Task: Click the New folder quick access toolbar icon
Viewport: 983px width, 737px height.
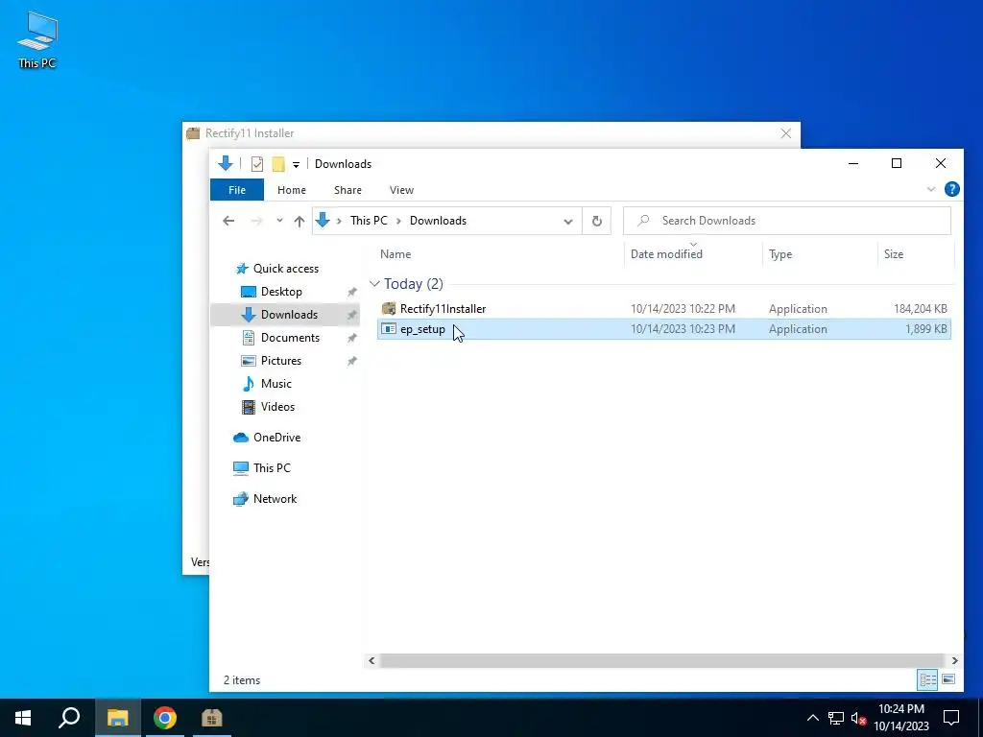Action: (278, 164)
